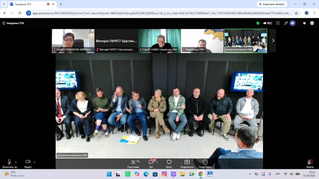Open the AI Companion sparkle icon
The width and height of the screenshot is (319, 179).
click(293, 23)
